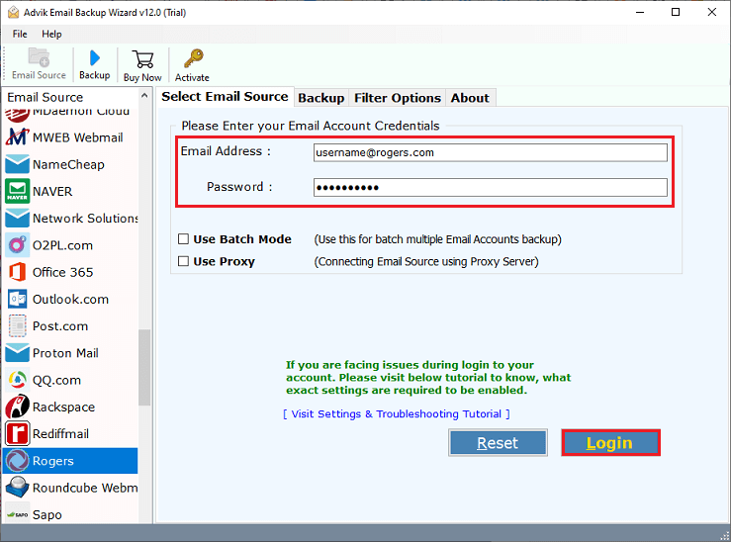
Task: Select the Outlook.com icon
Action: (x=17, y=300)
